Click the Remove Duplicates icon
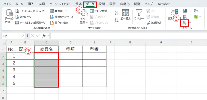Image resolution: width=207 pixels, height=100 pixels. 185,17
